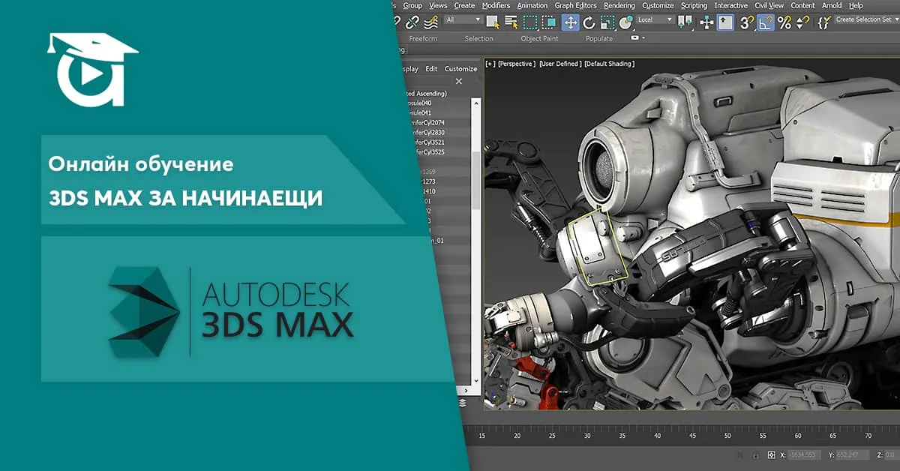Open the Arnold menu

(832, 5)
